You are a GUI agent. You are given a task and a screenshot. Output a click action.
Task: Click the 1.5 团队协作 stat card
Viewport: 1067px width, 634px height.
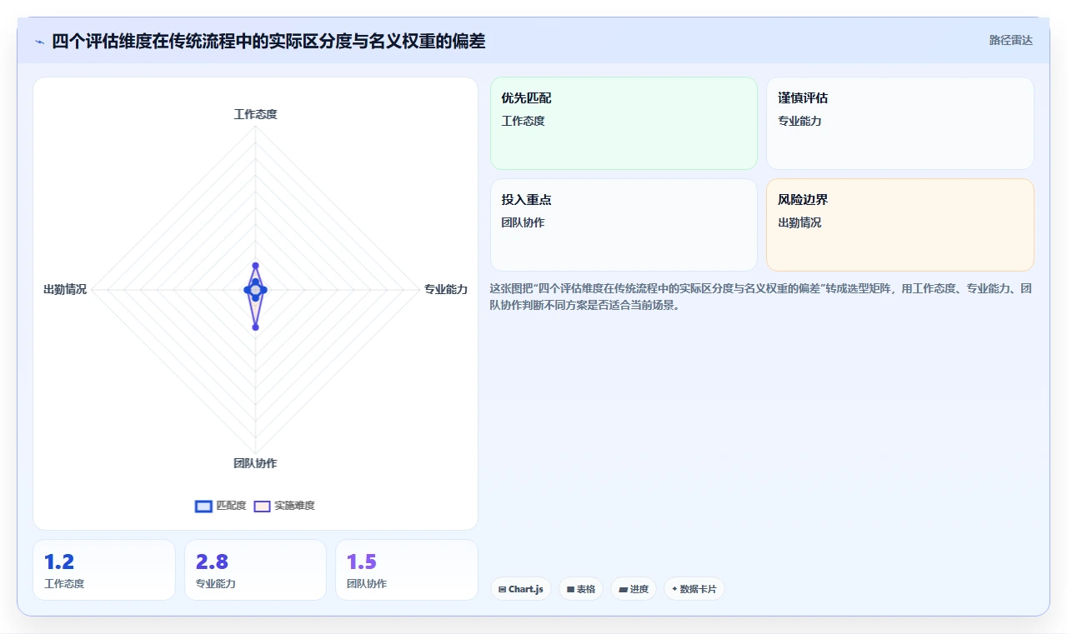pos(407,570)
